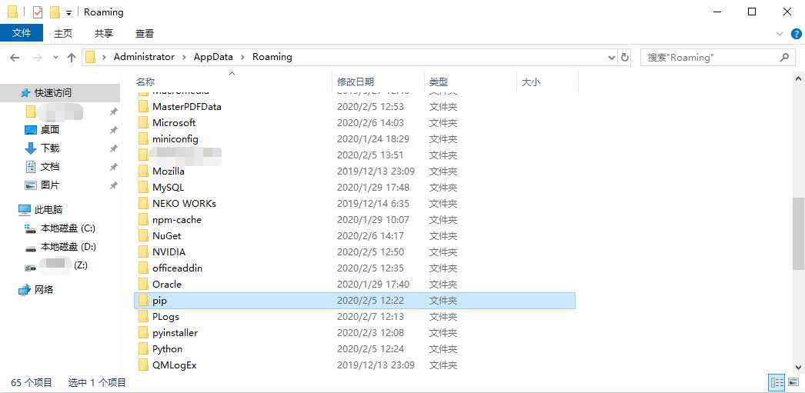The width and height of the screenshot is (805, 393).
Task: Go forward with the forward arrow
Action: point(37,58)
